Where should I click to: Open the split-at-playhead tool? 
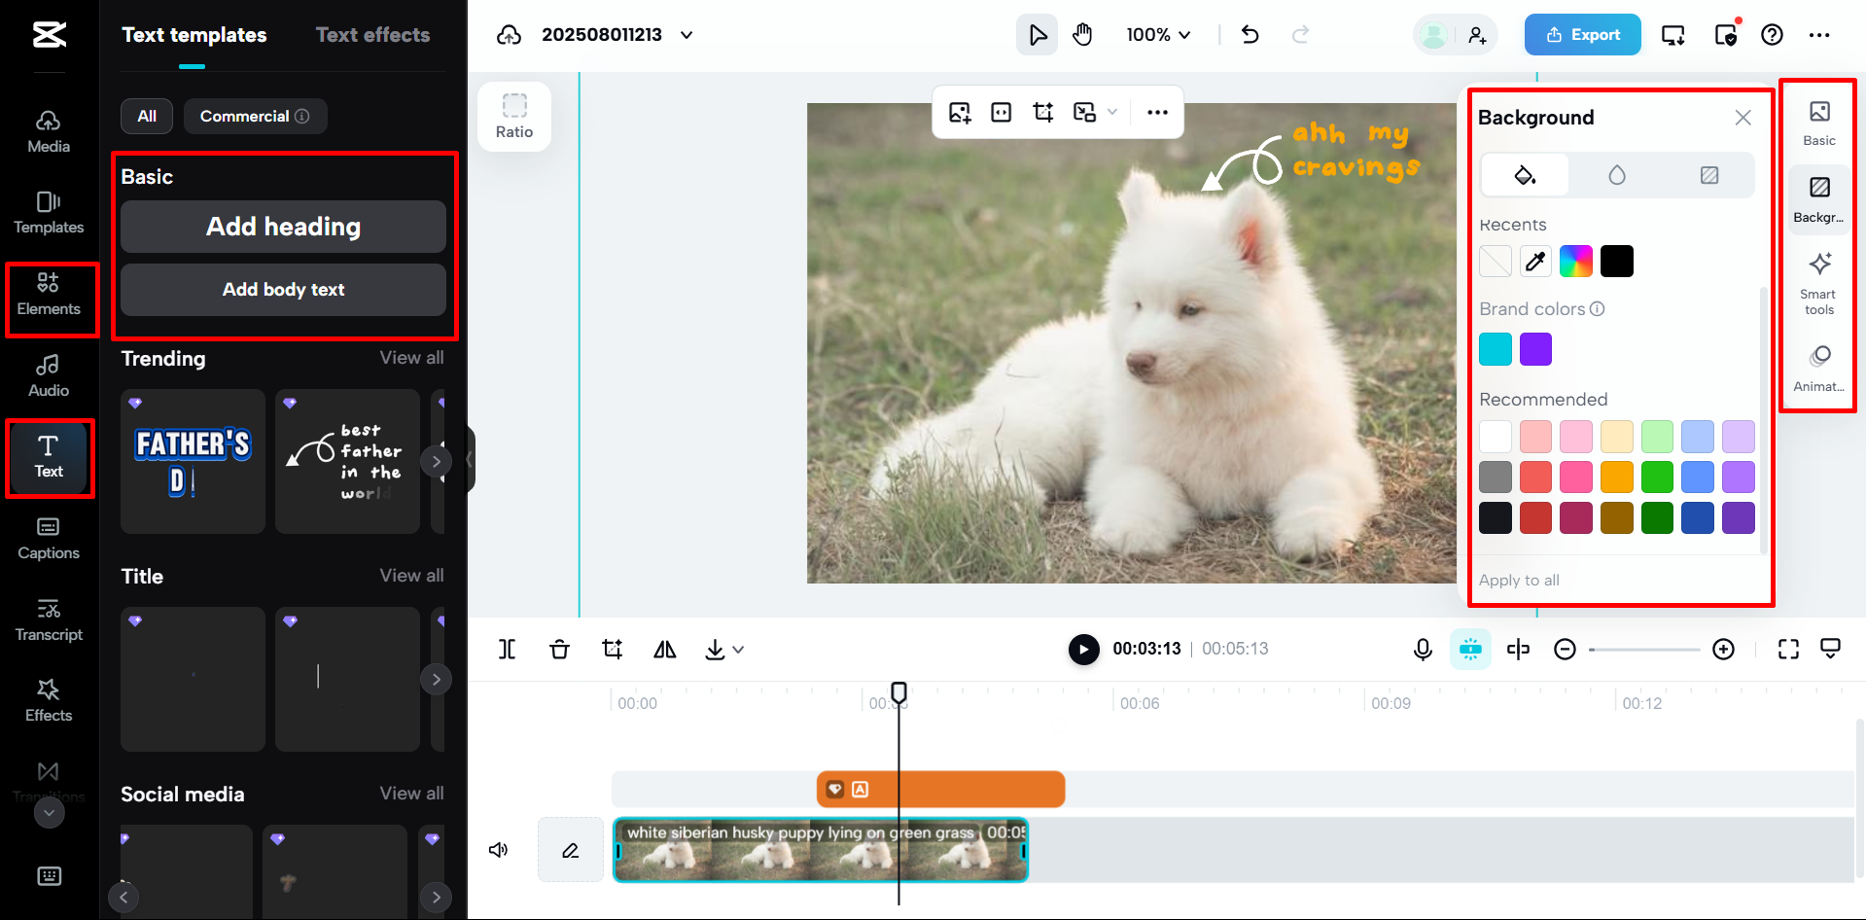tap(1518, 649)
